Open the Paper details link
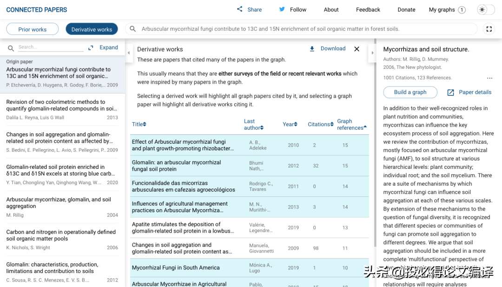The width and height of the screenshot is (502, 287). (x=475, y=92)
